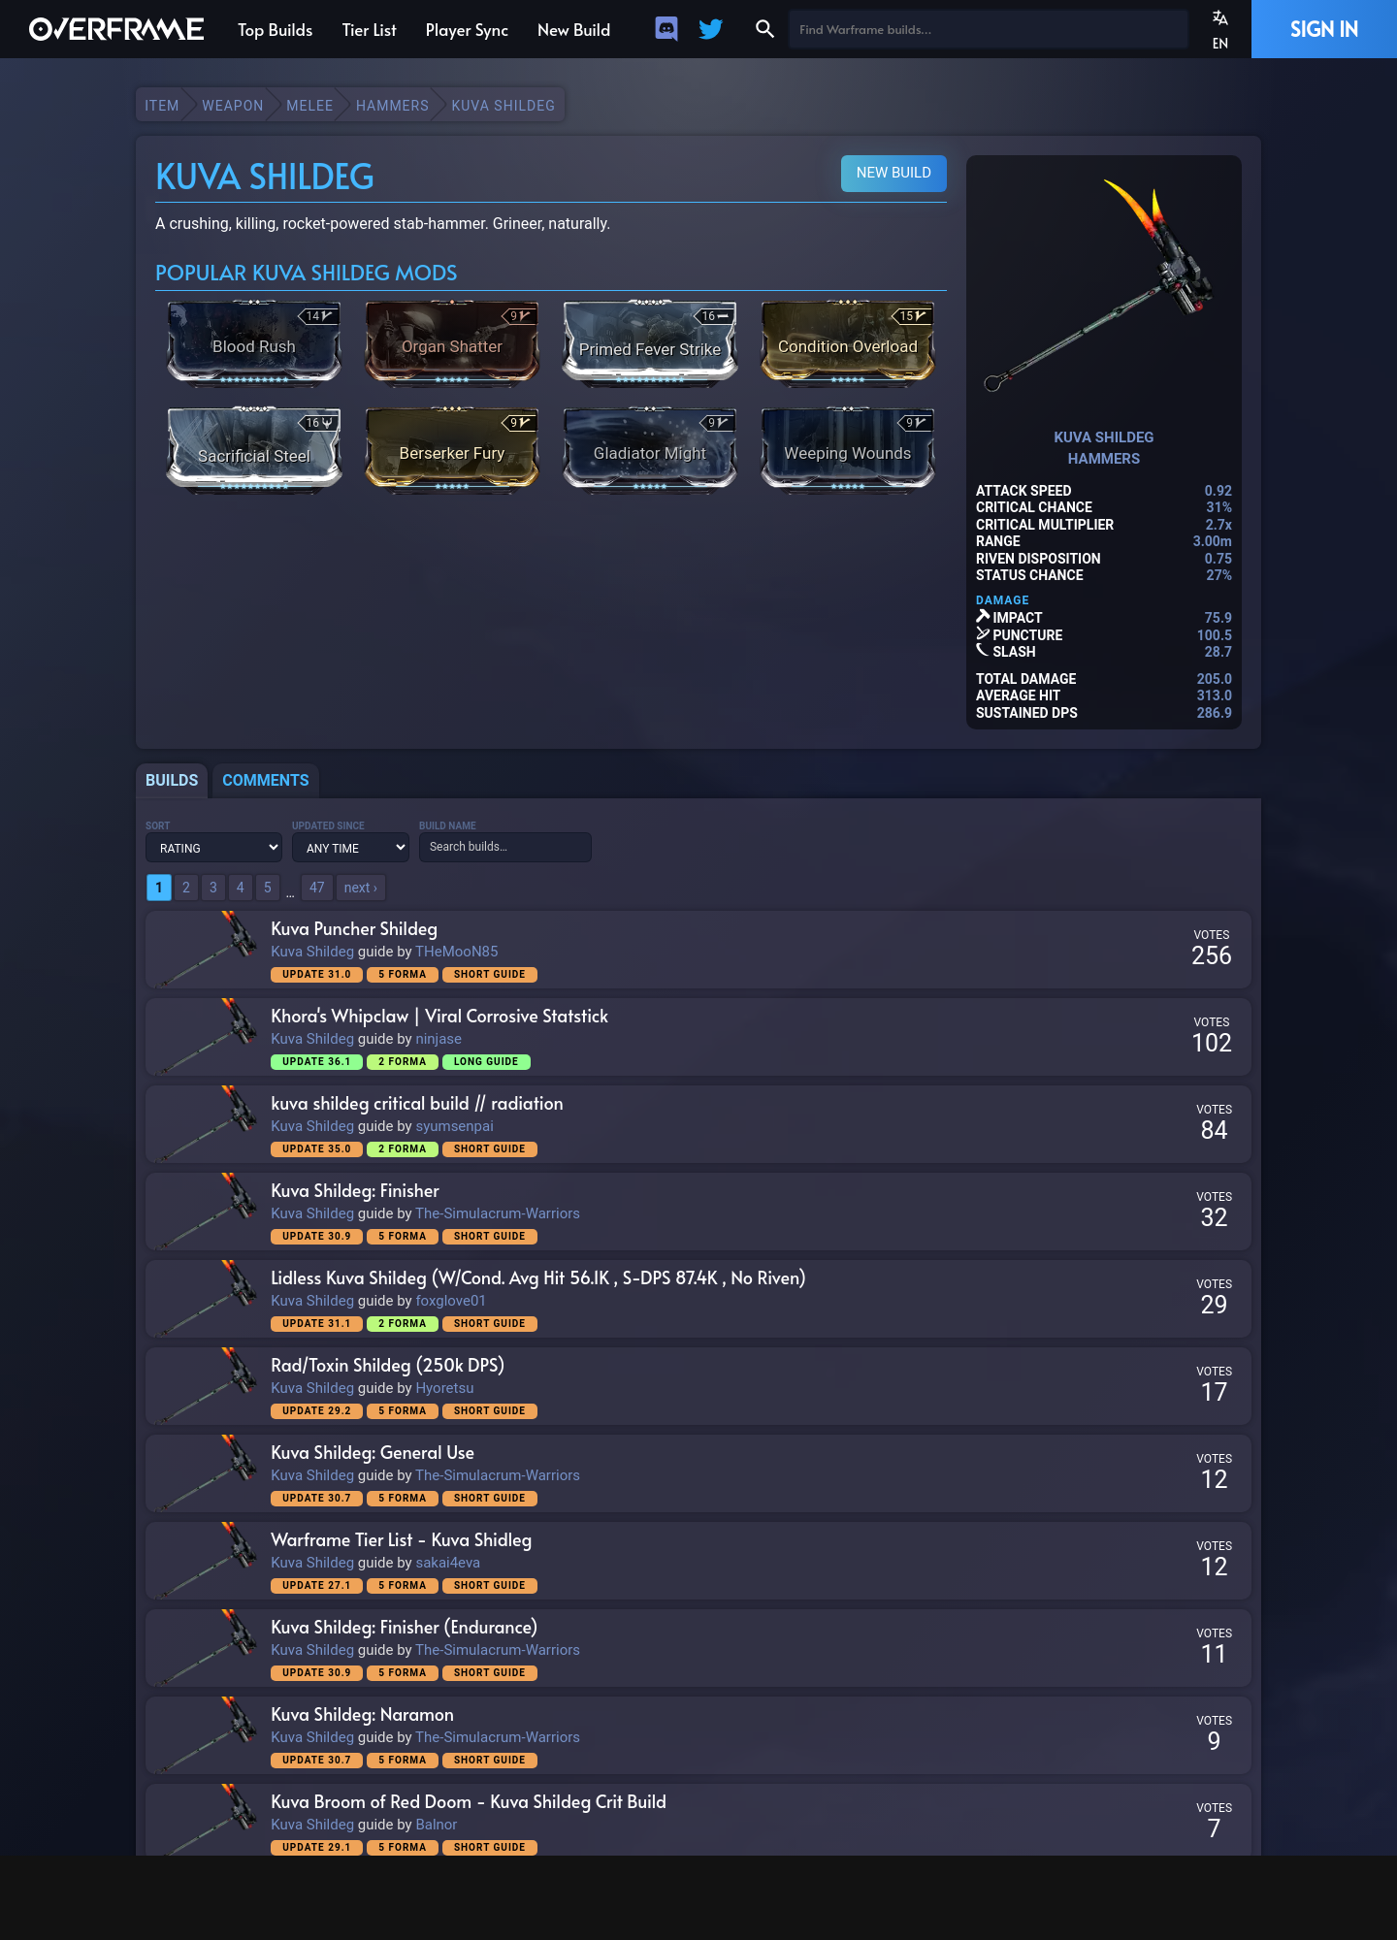Open New Build in top navigation

pyautogui.click(x=574, y=30)
